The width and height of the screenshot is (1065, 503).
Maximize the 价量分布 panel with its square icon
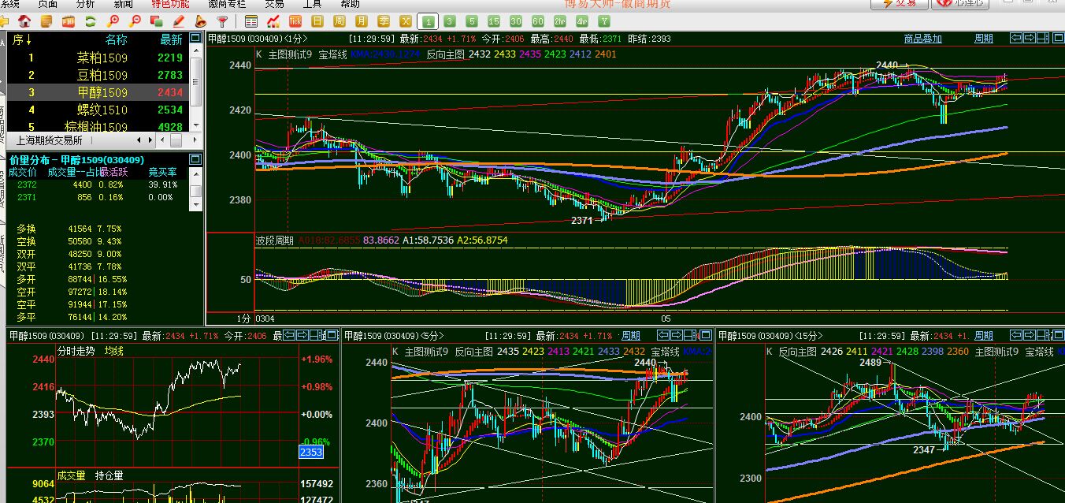(196, 158)
